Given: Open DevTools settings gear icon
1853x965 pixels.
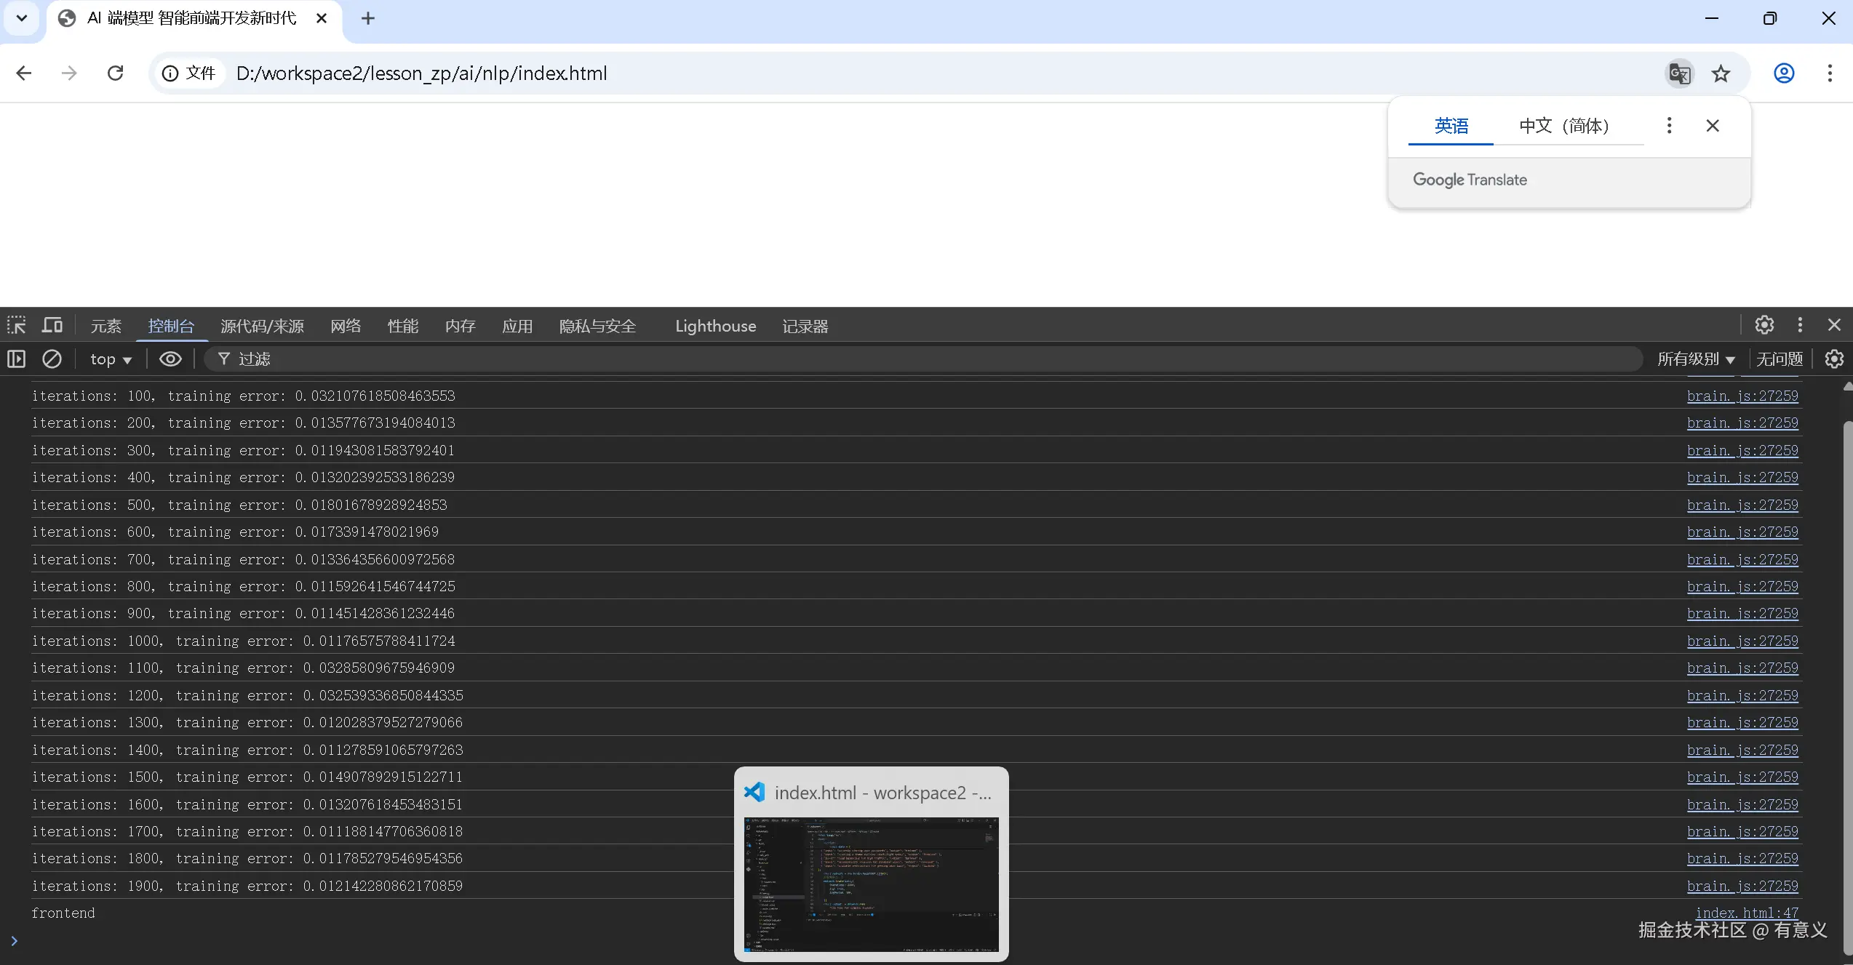Looking at the screenshot, I should coord(1764,325).
